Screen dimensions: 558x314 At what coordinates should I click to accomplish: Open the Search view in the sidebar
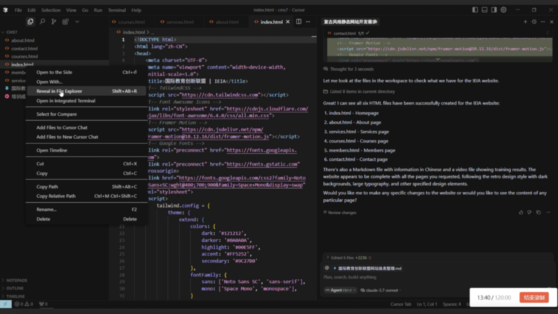click(42, 22)
